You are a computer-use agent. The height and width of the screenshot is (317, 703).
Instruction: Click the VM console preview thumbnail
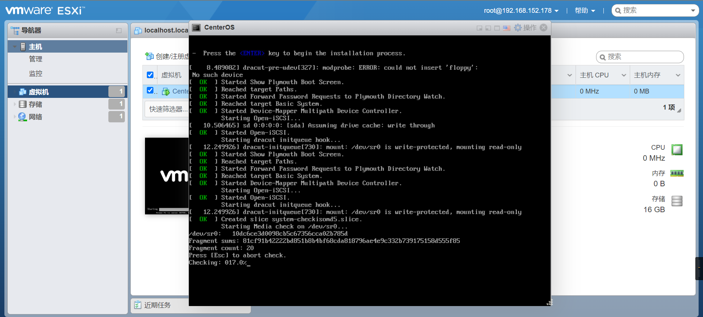(x=167, y=176)
